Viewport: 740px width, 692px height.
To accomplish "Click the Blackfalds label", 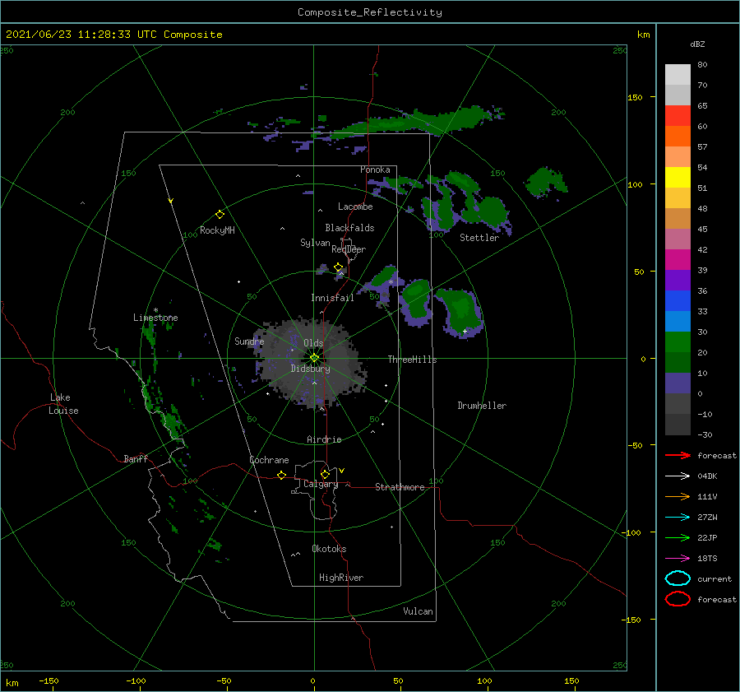I will pos(349,228).
